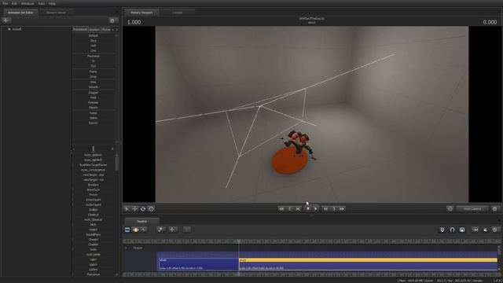Choose the rotate manipulator tool below the viewport
503x283 pixels.
143,209
